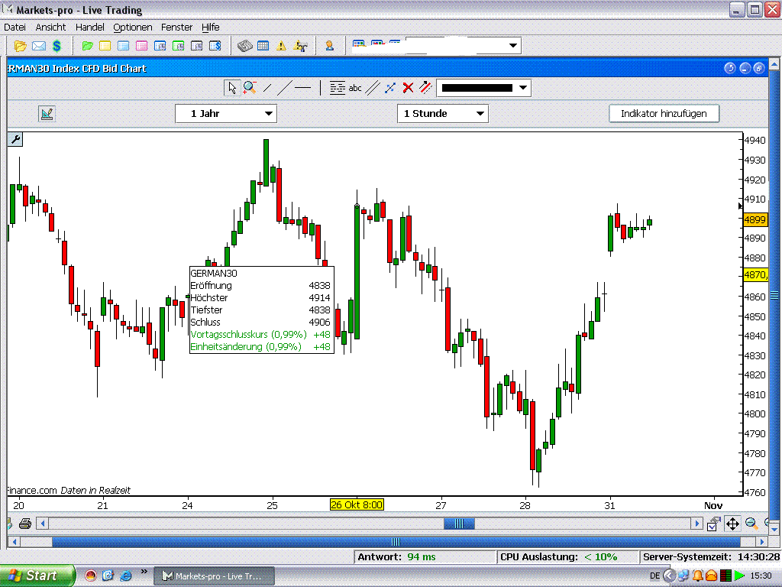Click the 4870 yellow price marker
This screenshot has width=782, height=587.
755,275
